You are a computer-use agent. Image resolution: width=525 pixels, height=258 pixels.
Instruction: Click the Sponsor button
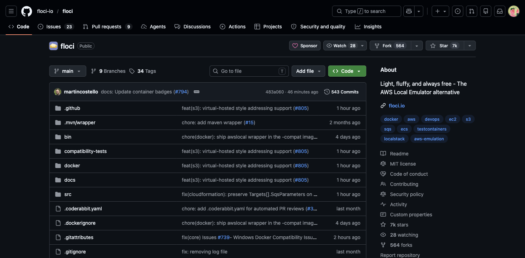305,46
